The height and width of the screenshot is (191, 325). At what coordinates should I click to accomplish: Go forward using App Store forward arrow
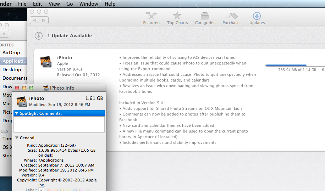click(44, 20)
